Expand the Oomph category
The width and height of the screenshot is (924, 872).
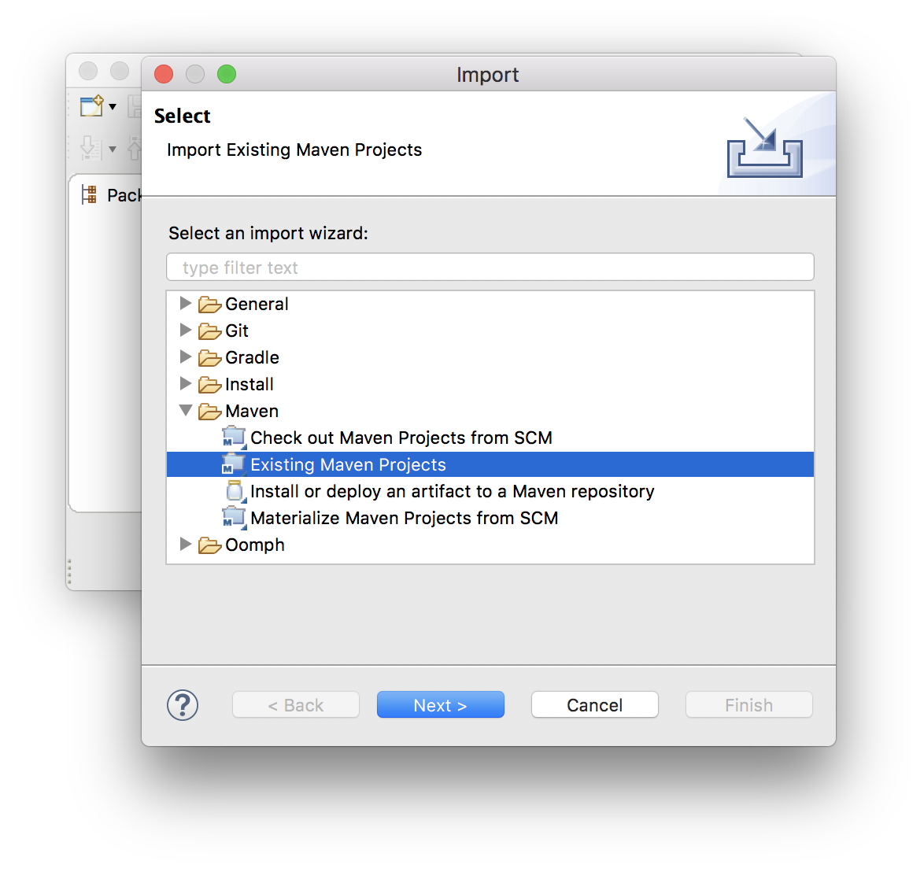click(186, 544)
